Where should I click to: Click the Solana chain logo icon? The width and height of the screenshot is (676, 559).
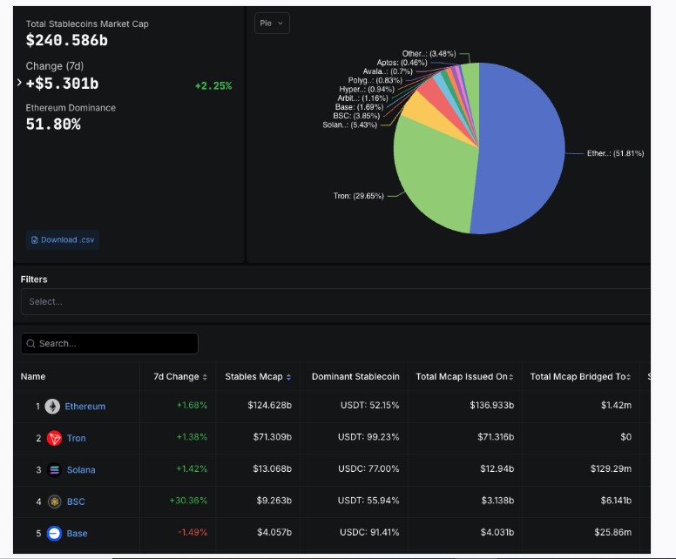coord(54,470)
